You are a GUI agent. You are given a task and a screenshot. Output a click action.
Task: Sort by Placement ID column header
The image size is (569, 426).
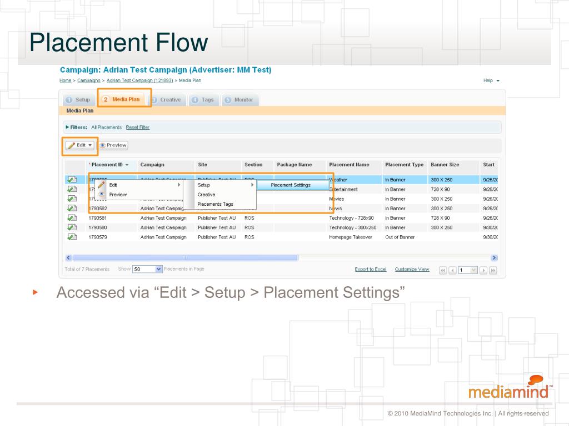point(110,164)
